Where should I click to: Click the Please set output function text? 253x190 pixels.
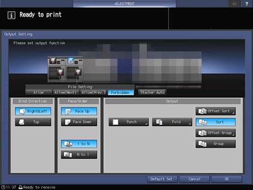point(39,43)
